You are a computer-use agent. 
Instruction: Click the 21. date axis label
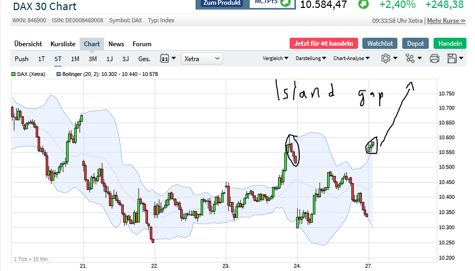(x=83, y=266)
